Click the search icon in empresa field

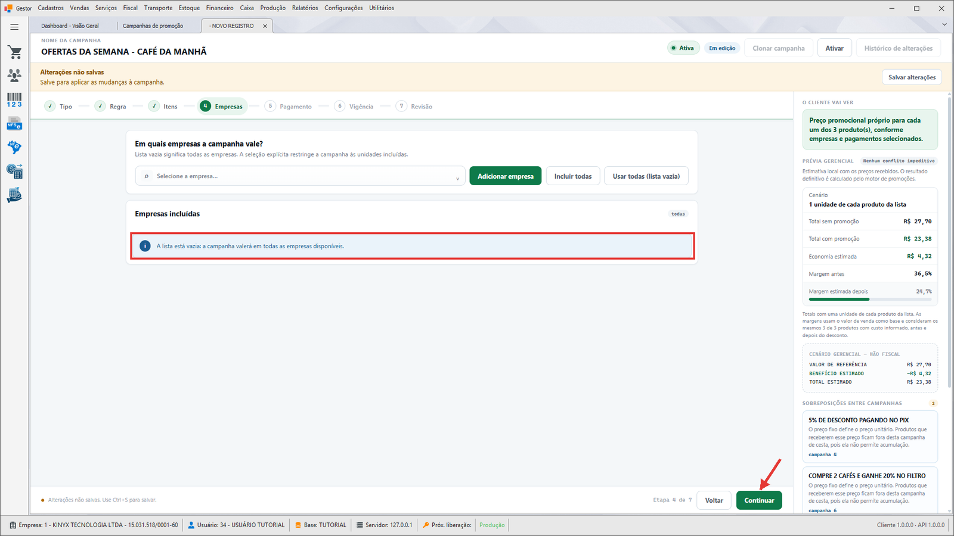coord(147,176)
